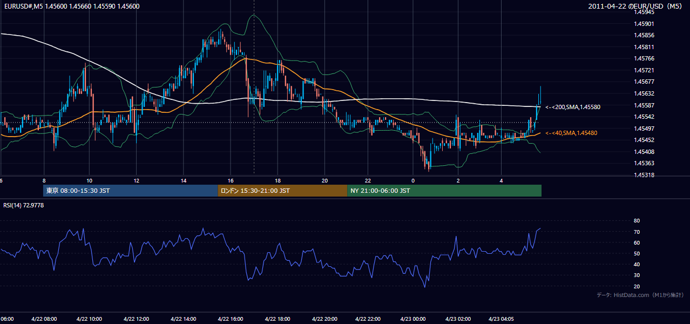
Task: Click the hour 12 tick on price chart
Action: 136,180
